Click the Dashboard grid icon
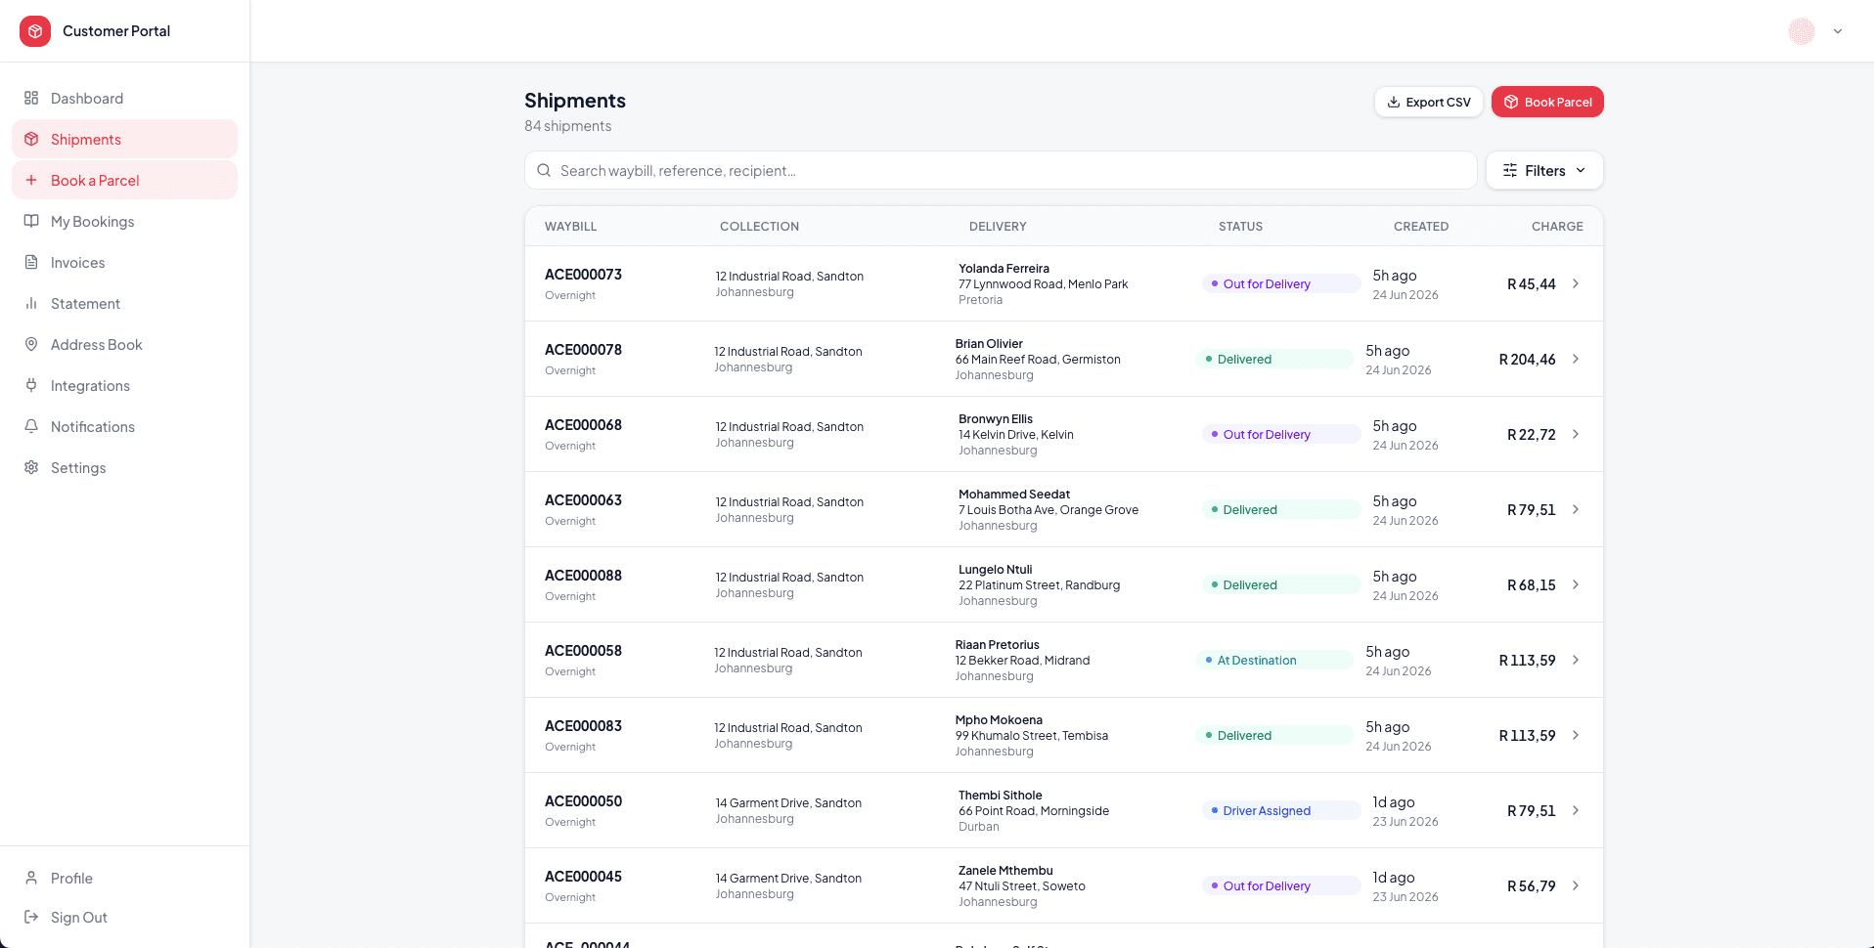The image size is (1874, 948). tap(31, 98)
